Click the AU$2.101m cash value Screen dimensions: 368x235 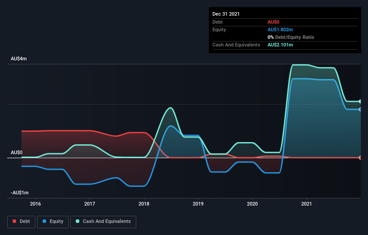point(280,45)
